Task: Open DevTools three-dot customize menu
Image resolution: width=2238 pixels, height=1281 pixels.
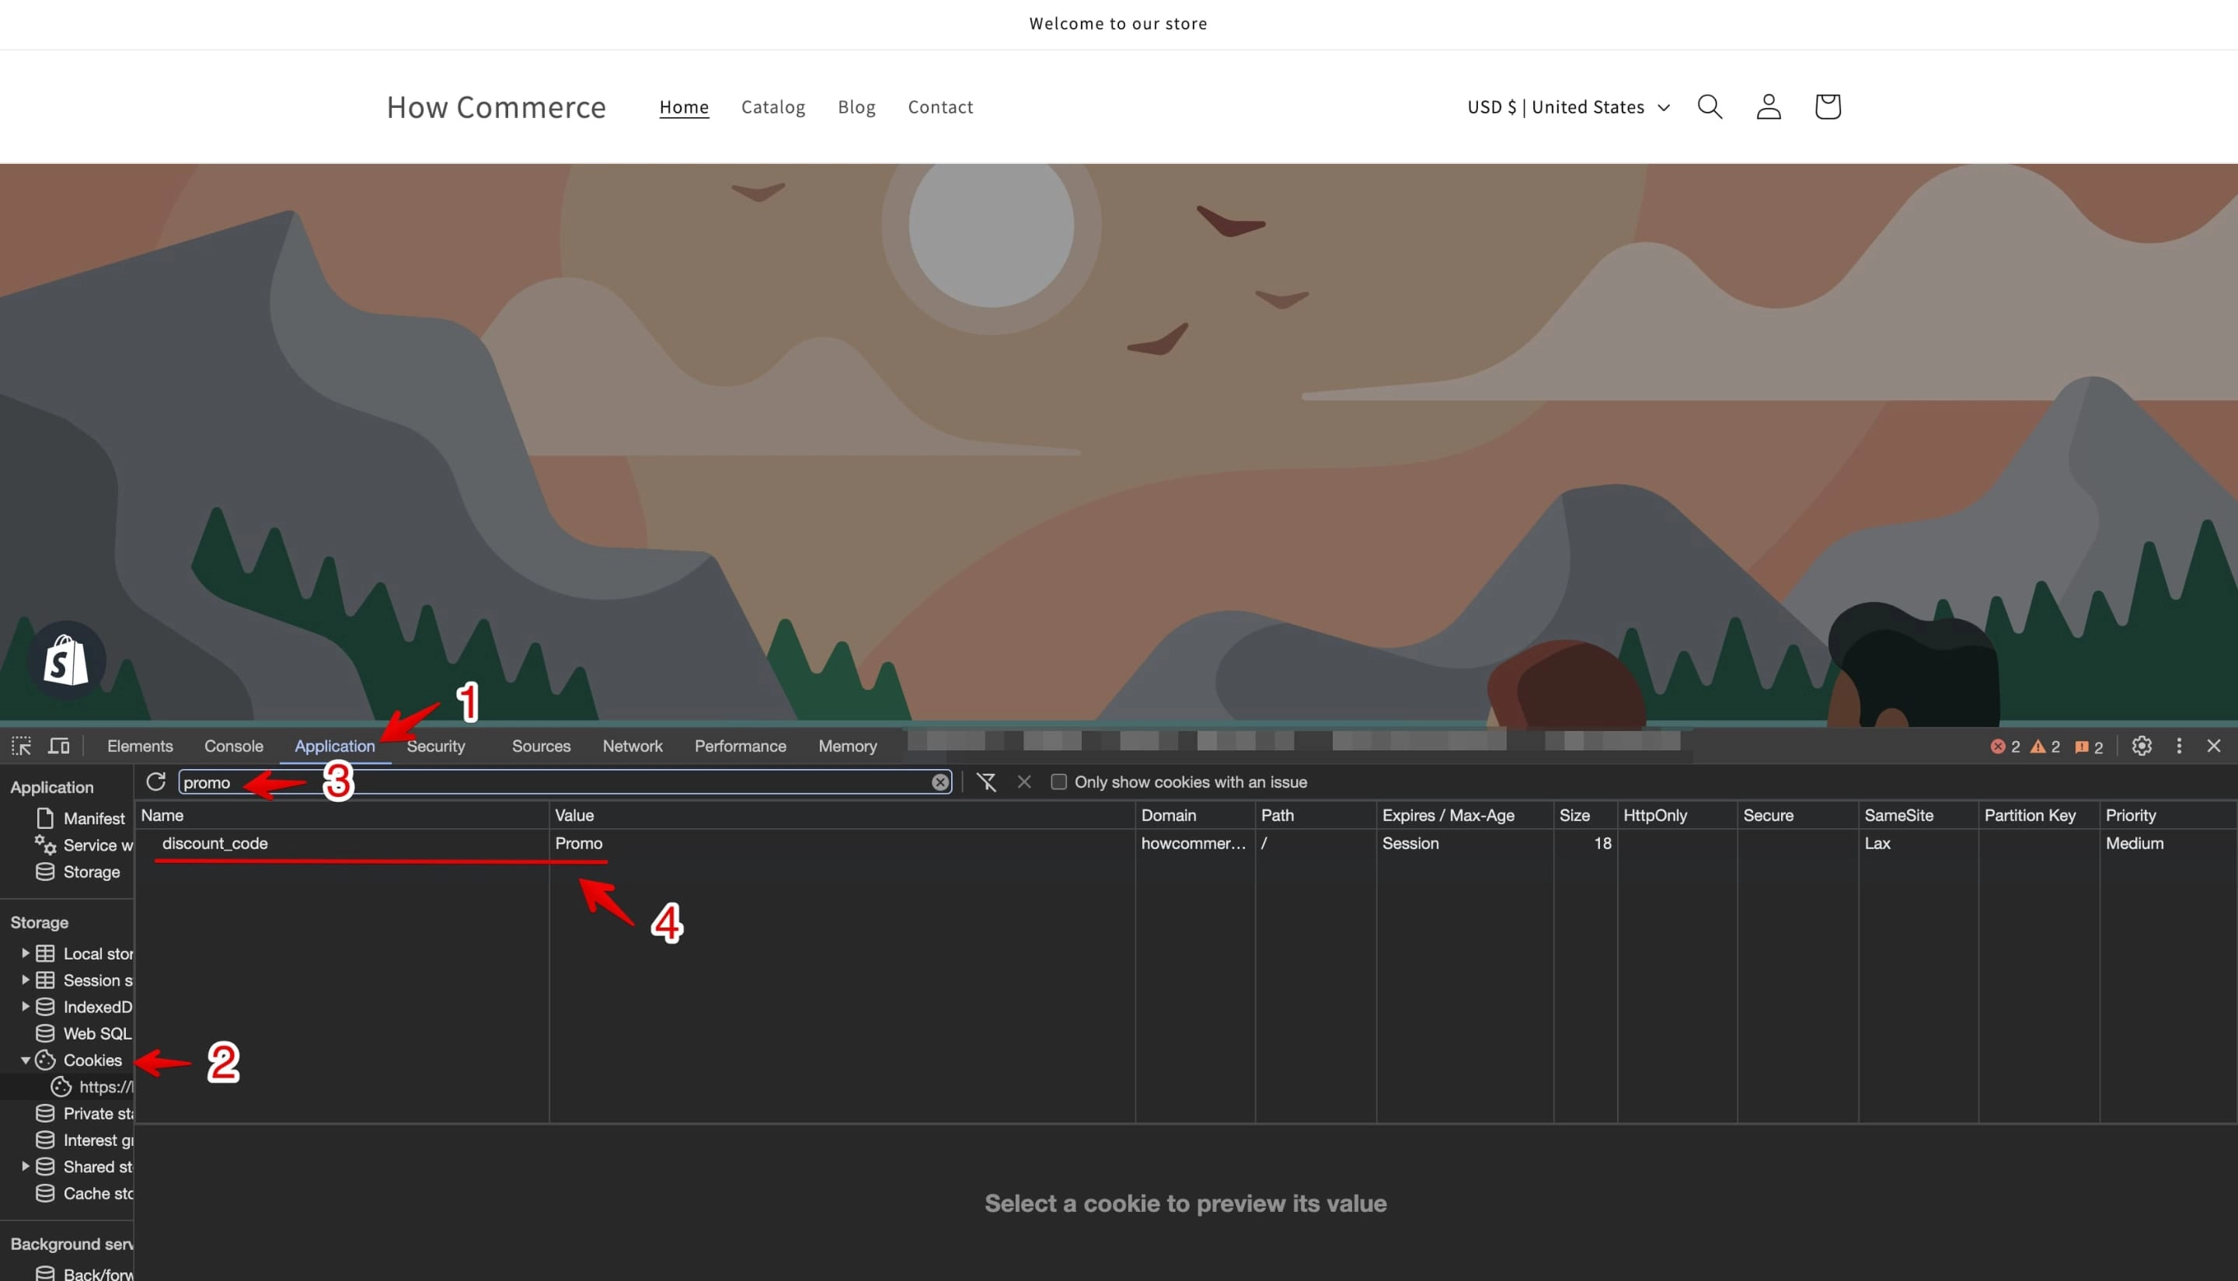Action: coord(2178,746)
